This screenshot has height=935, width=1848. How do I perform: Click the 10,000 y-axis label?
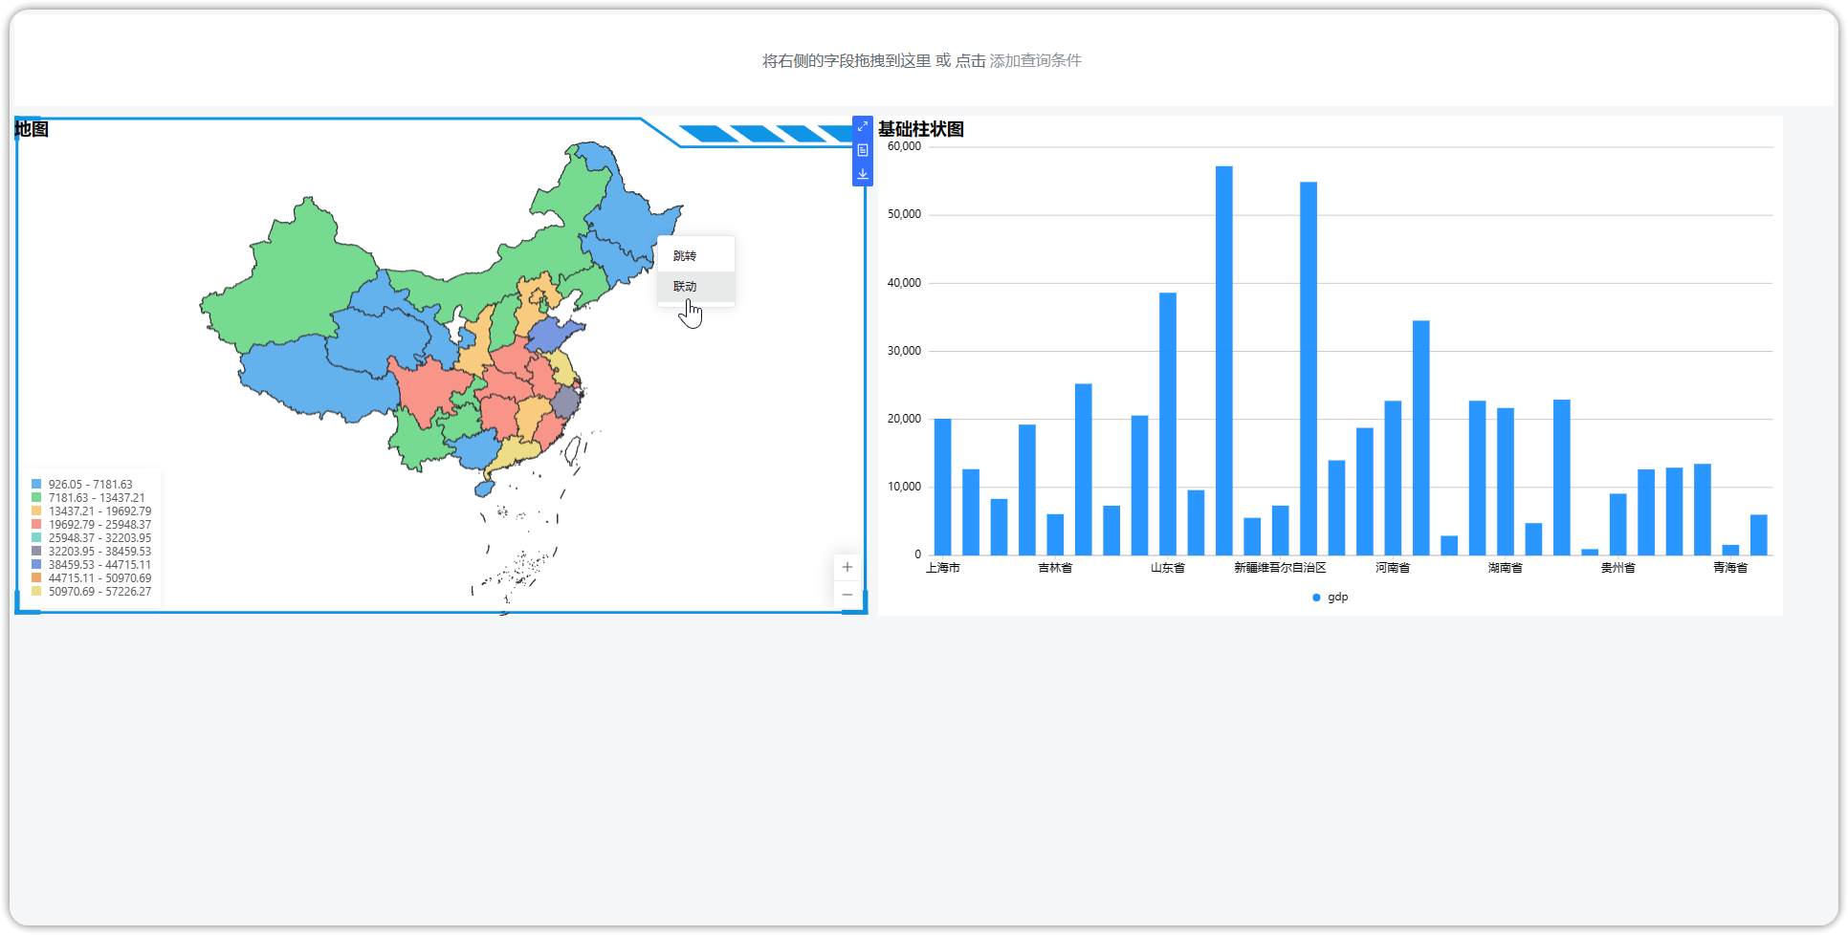pos(904,487)
